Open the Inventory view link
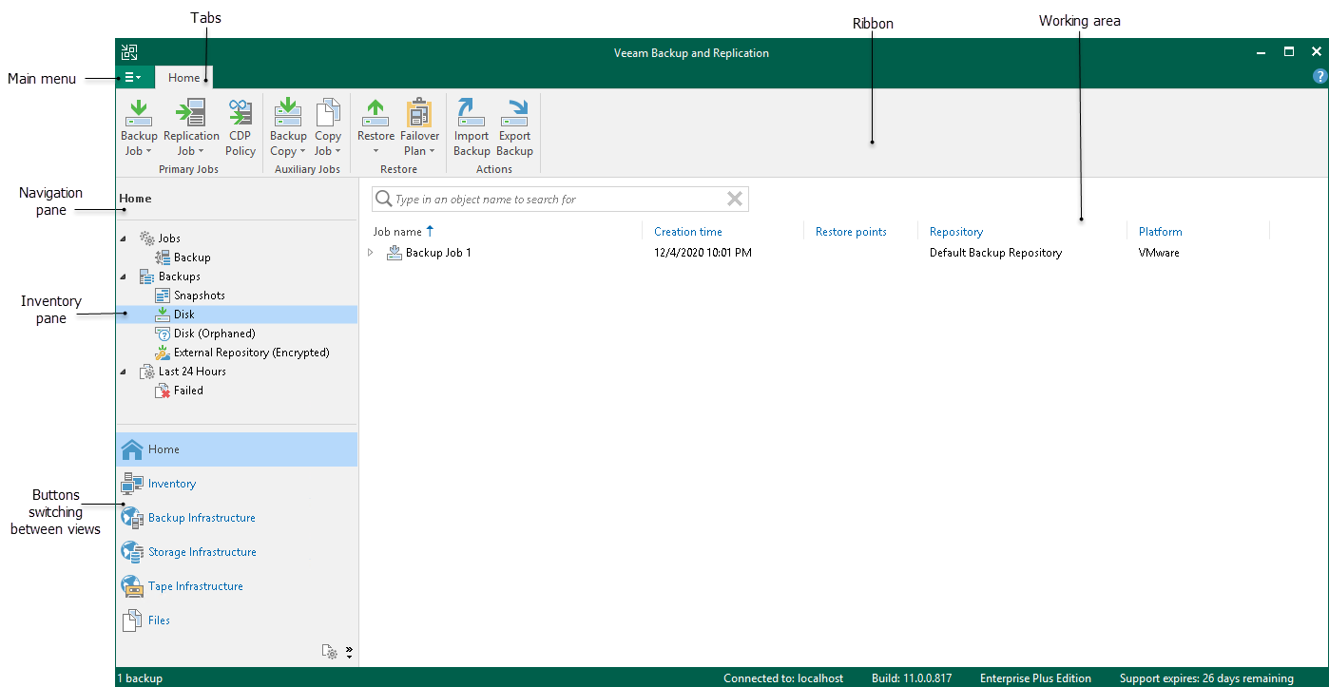The height and width of the screenshot is (687, 1329). point(172,484)
